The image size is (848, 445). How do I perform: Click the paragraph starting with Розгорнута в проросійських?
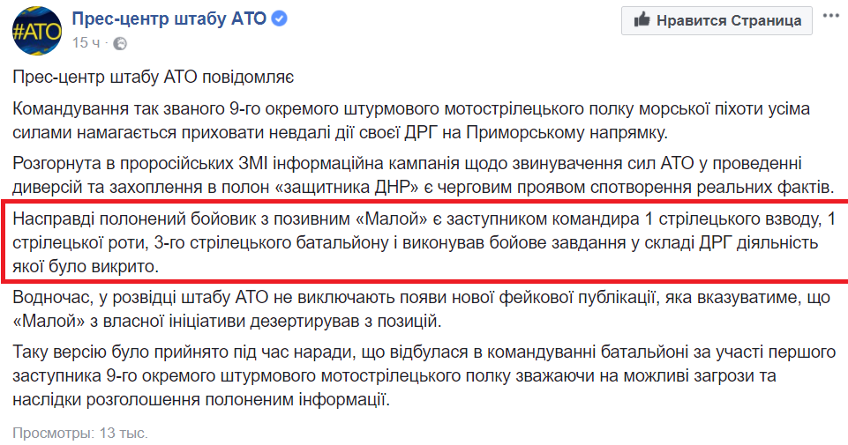pos(424,175)
